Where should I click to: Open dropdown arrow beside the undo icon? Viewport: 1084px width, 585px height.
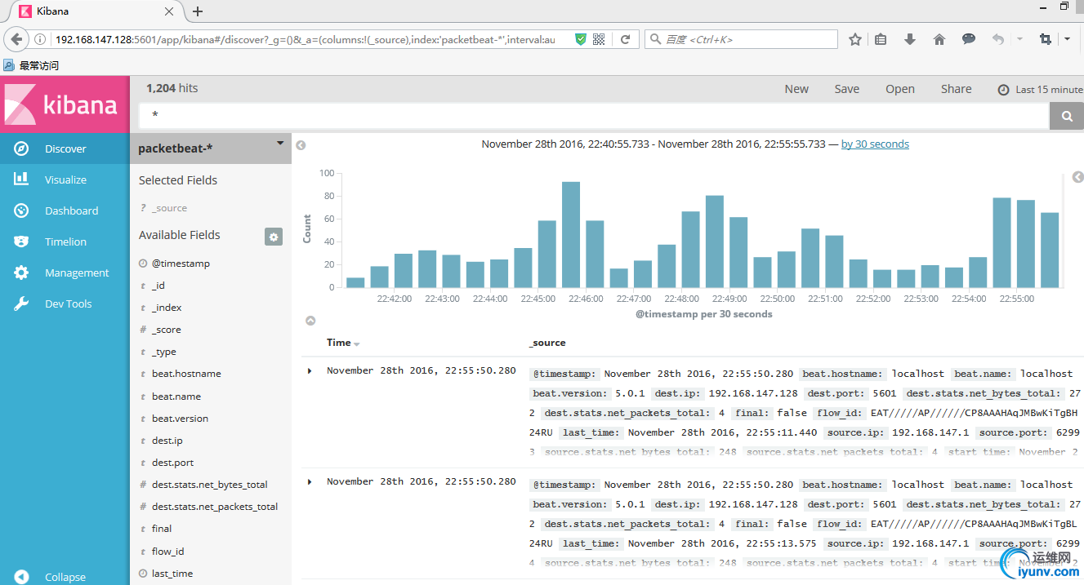pyautogui.click(x=1019, y=39)
